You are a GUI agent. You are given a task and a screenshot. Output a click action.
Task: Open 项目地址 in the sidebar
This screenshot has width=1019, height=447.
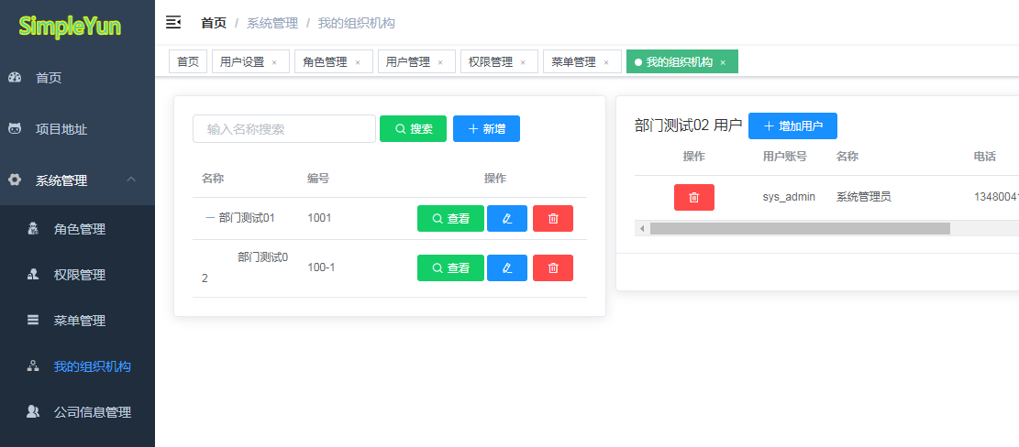77,129
